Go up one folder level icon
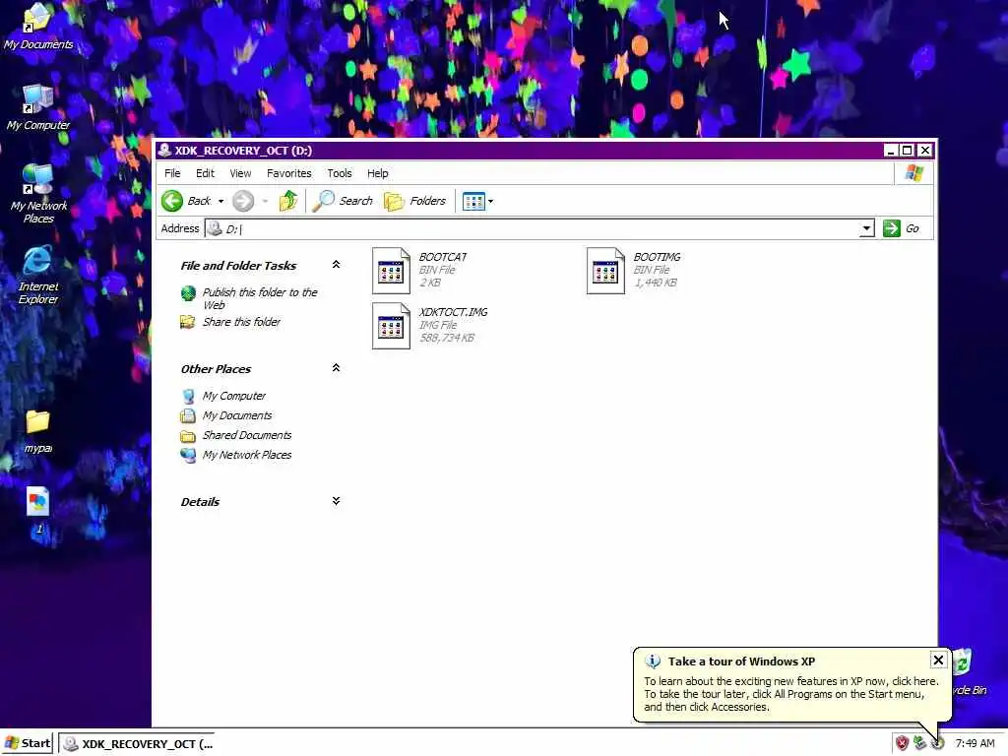The image size is (1008, 756). 288,201
